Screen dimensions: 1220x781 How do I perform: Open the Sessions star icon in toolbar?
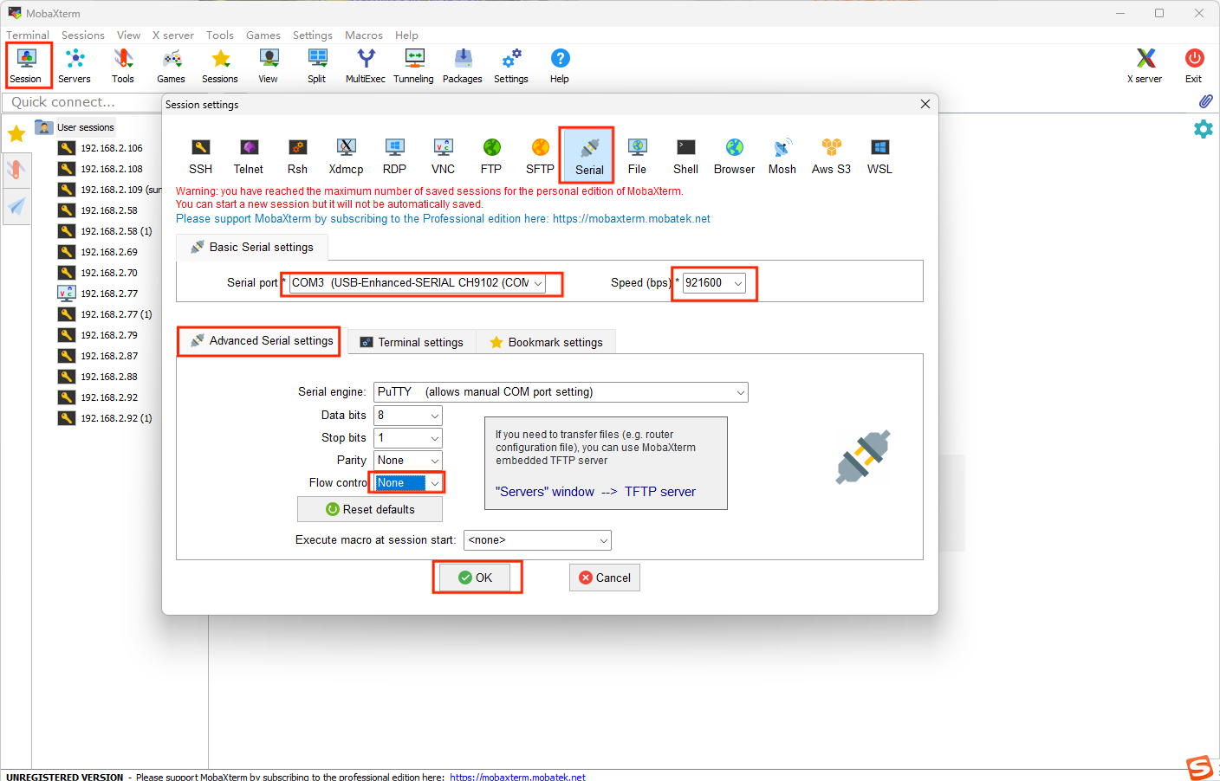pos(220,66)
